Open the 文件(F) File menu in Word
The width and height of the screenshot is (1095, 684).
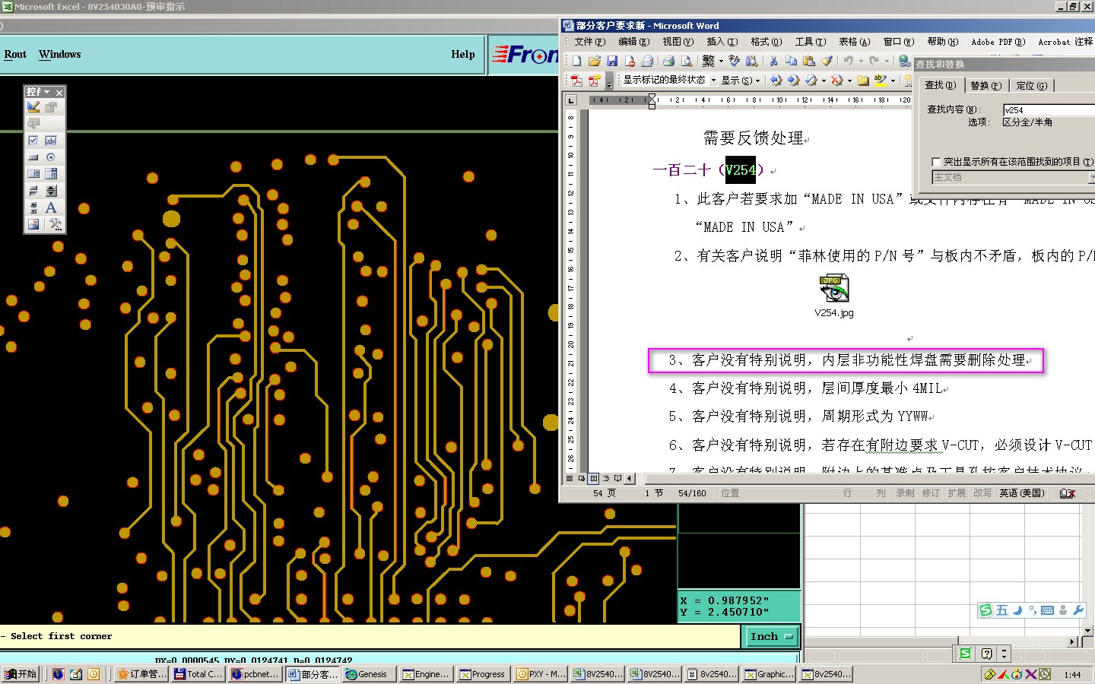pos(590,42)
